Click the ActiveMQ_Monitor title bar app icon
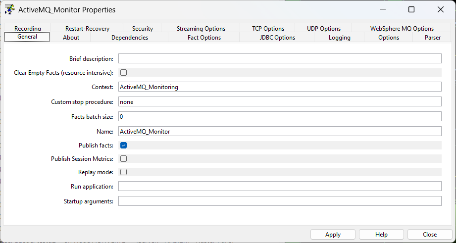Screen dimensions: 456x243 tap(9, 9)
